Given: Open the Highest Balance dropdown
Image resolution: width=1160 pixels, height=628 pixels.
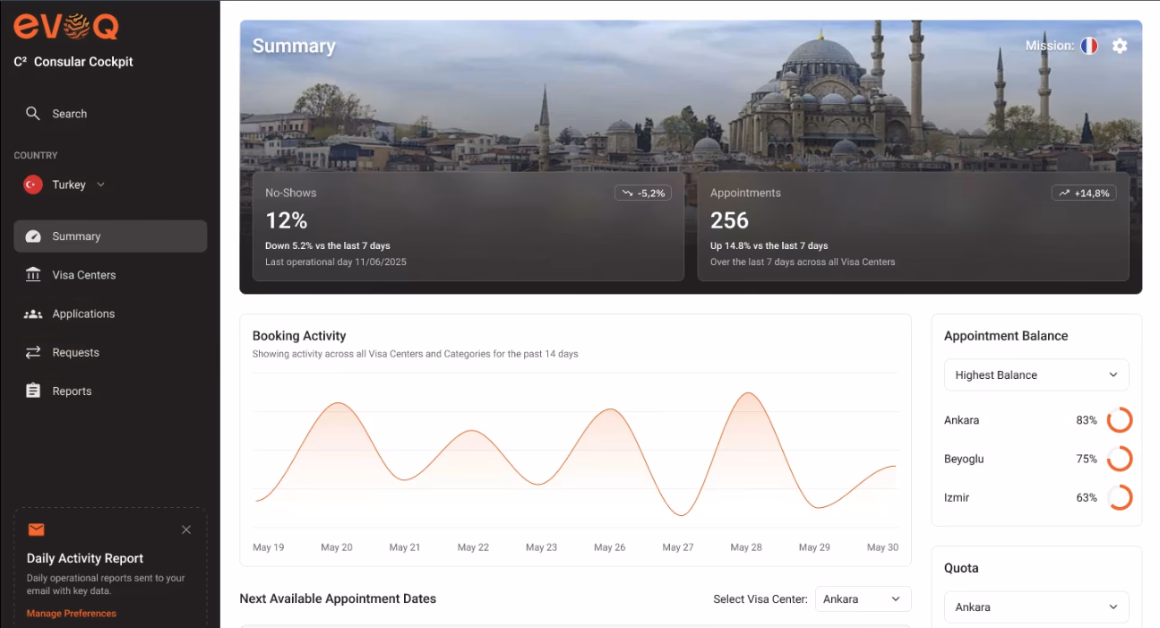Looking at the screenshot, I should coord(1036,374).
